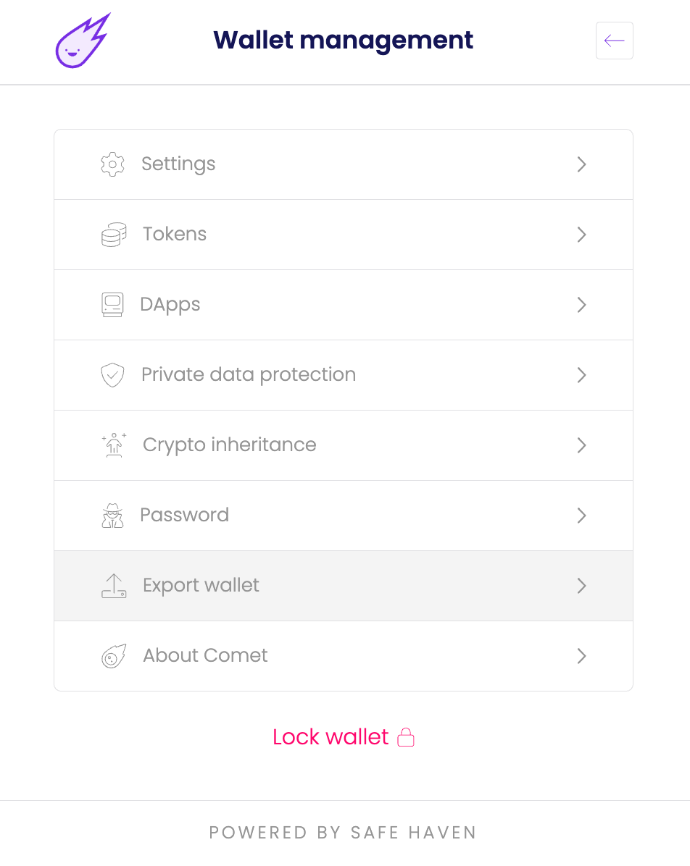Expand the Tokens row chevron

point(581,235)
